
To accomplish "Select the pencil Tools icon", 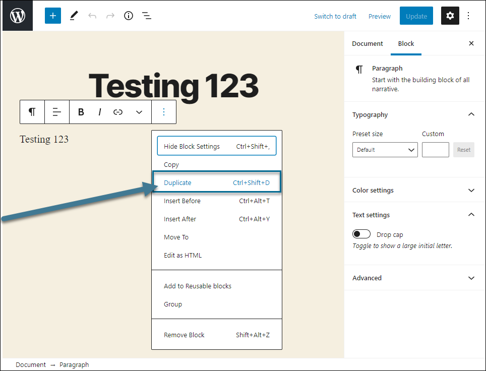I will coord(74,16).
